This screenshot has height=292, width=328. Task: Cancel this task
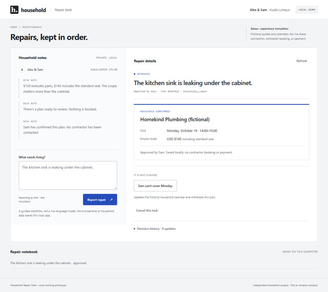147,210
